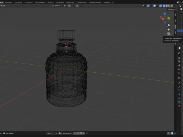Switch to the Animation workspace tab
This screenshot has height=137, width=183.
tap(60, 3)
